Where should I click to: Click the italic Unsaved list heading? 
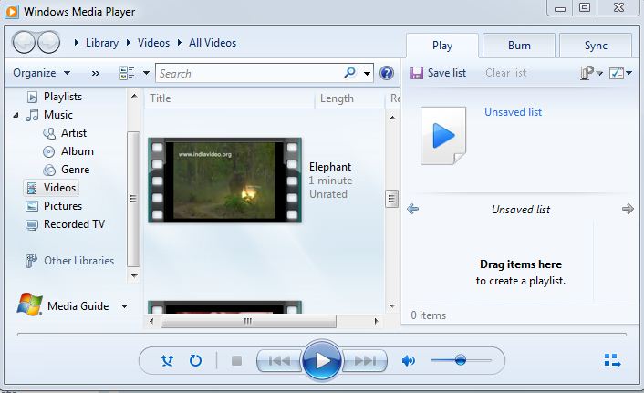click(520, 210)
